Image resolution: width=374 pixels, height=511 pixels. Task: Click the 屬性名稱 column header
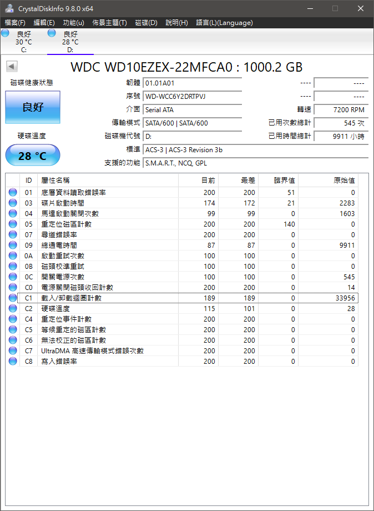(108, 180)
